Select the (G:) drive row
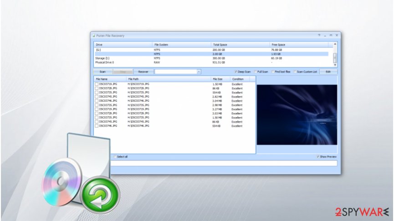The image size is (394, 221). click(211, 50)
